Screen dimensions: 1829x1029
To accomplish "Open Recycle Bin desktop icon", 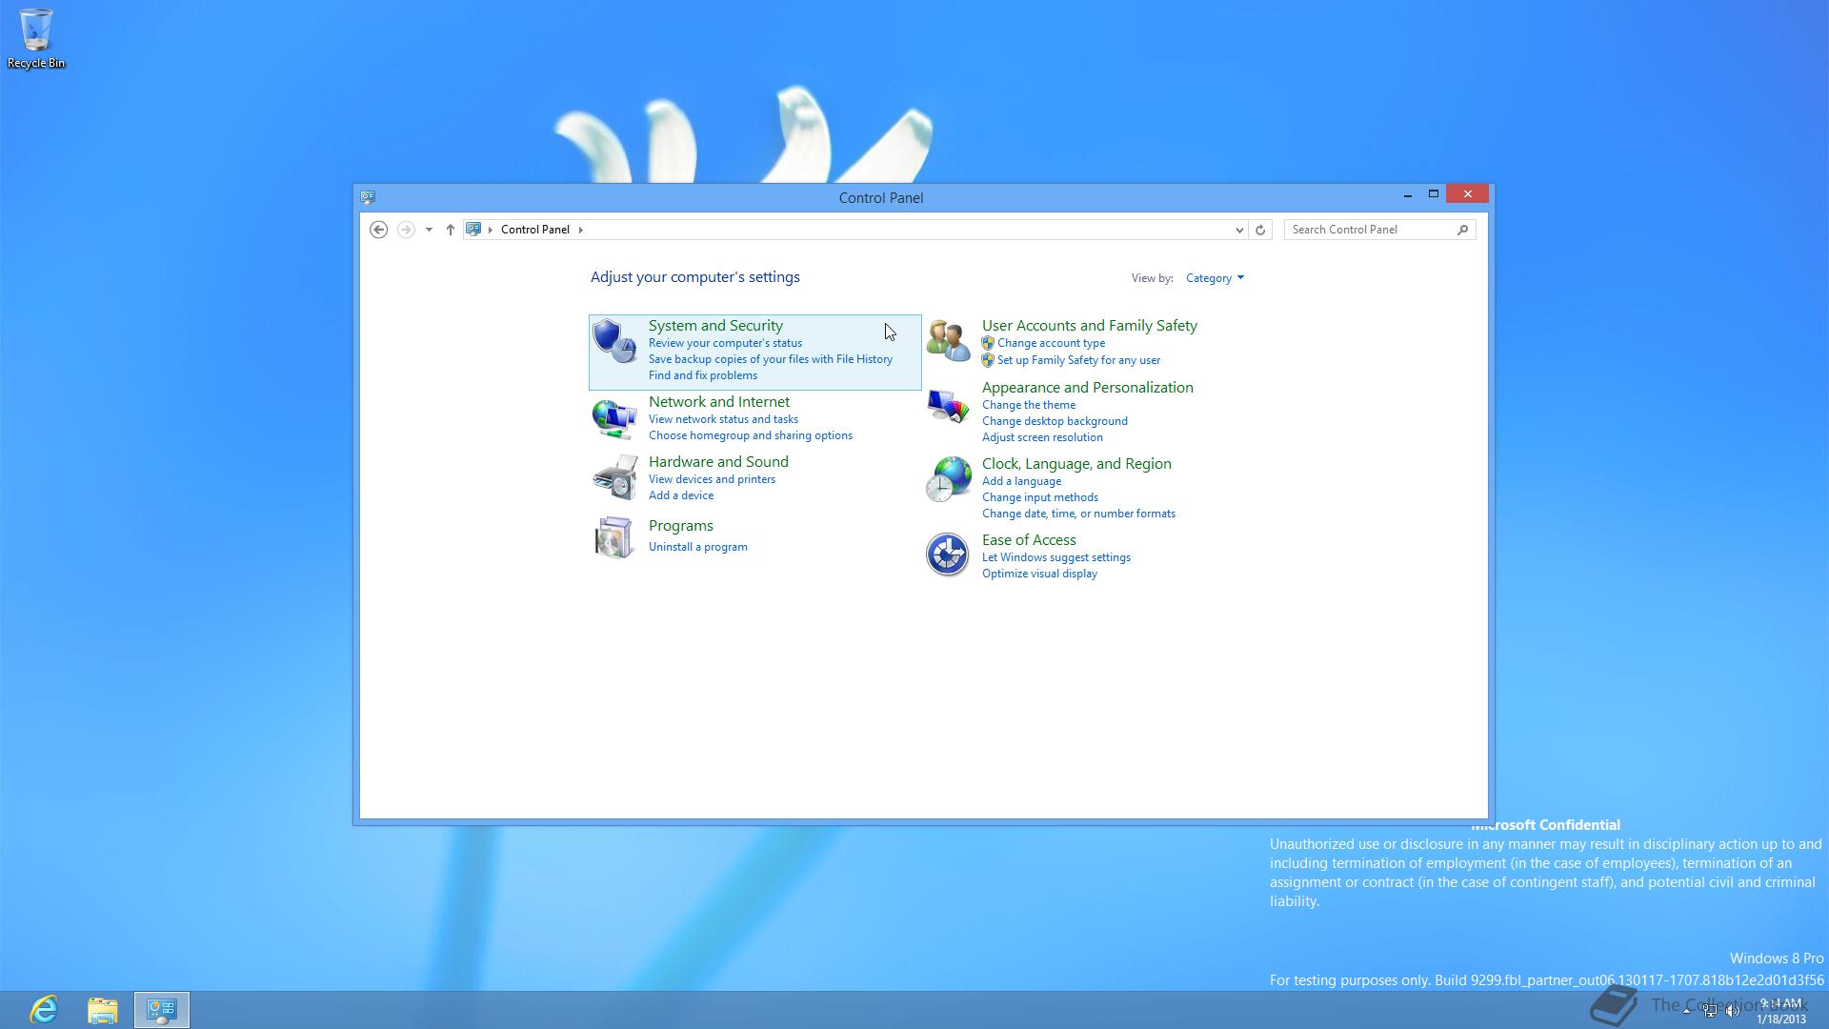I will coord(36,39).
